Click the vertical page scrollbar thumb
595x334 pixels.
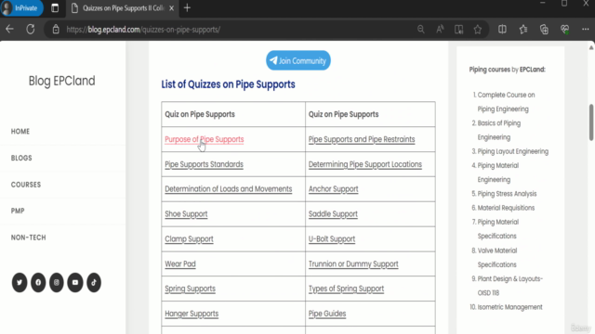coord(591,122)
